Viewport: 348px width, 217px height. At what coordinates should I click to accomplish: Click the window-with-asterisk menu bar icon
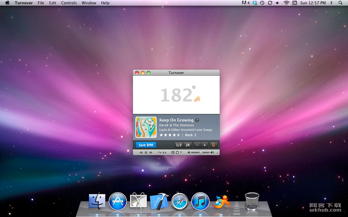pos(295,3)
